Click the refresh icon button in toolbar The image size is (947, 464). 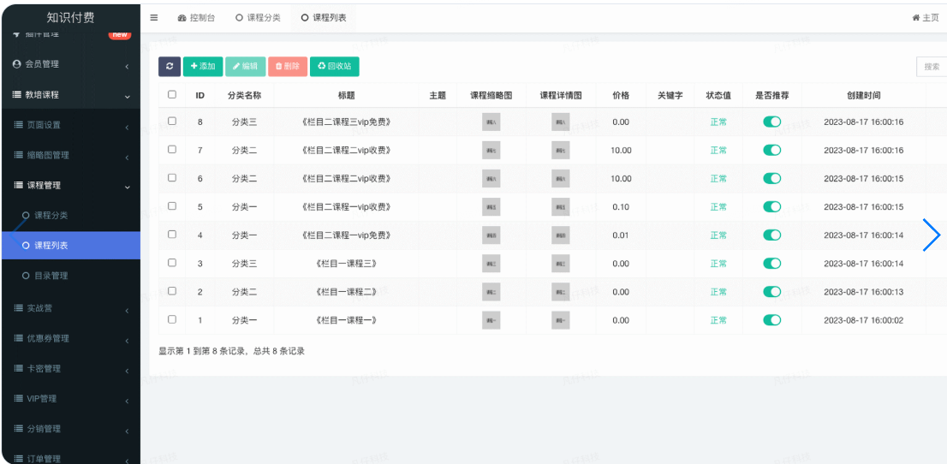(170, 66)
